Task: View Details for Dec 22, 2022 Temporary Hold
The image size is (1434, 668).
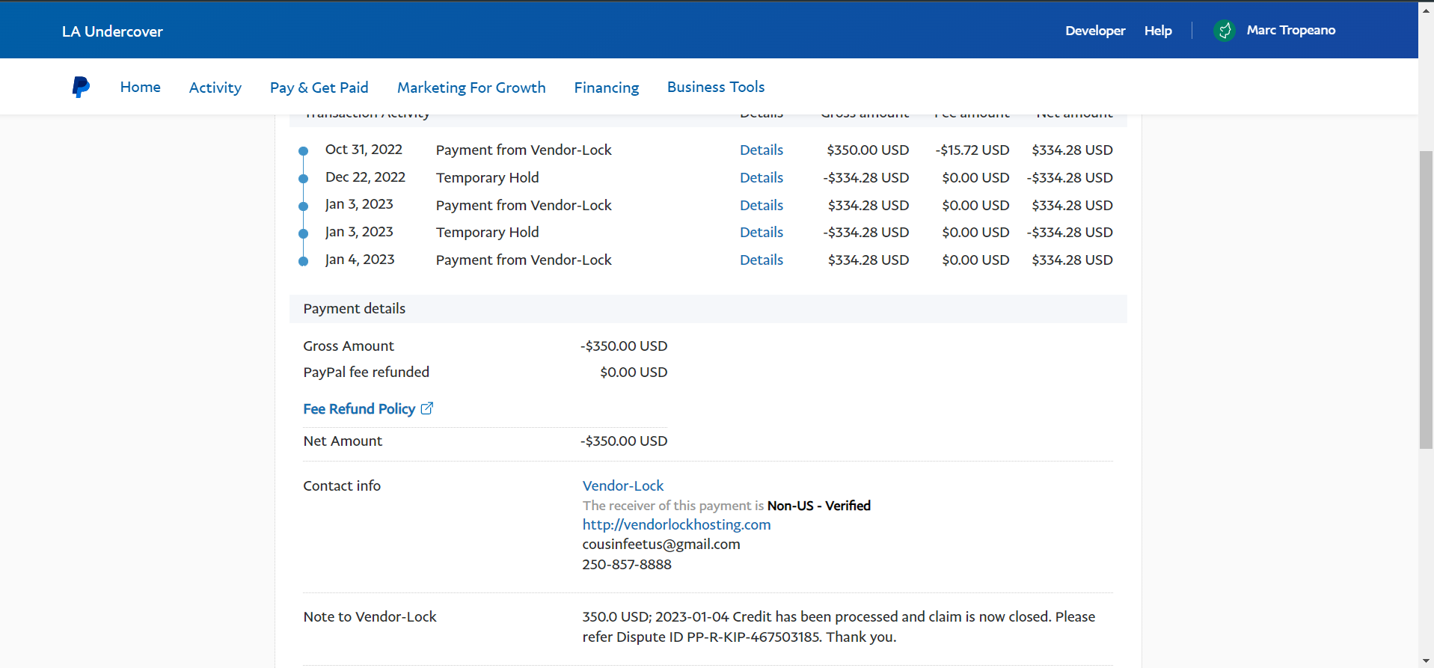Action: coord(762,177)
